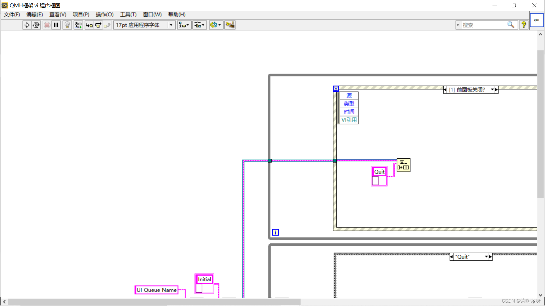The height and width of the screenshot is (306, 545).
Task: Open the Distribute Objects dropdown
Action: point(199,25)
